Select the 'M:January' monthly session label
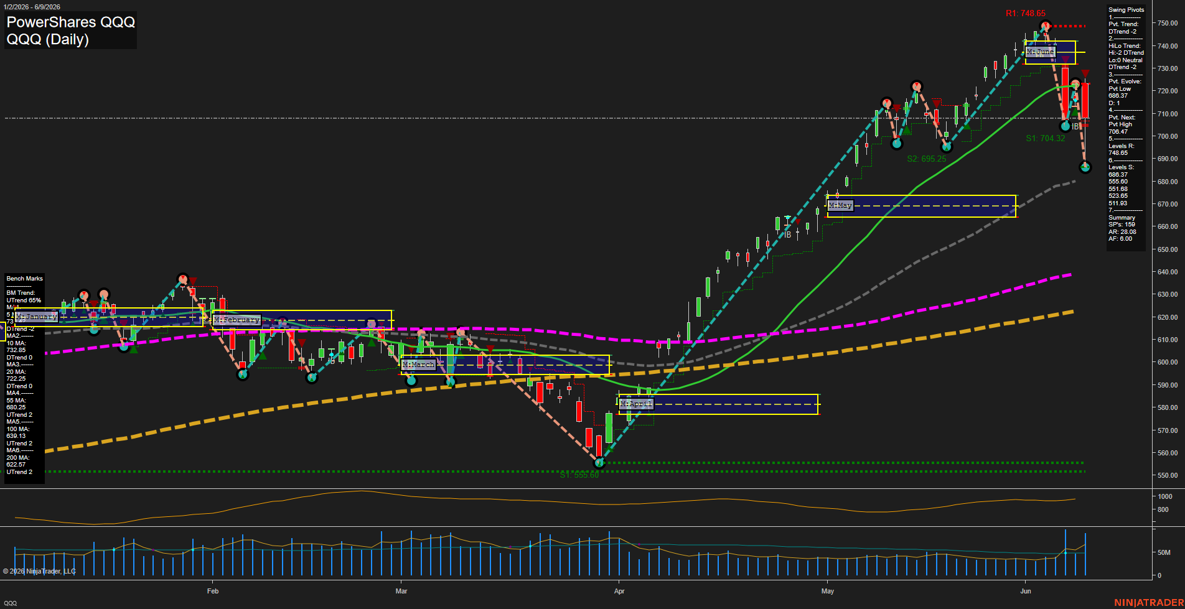The width and height of the screenshot is (1185, 609). [36, 317]
